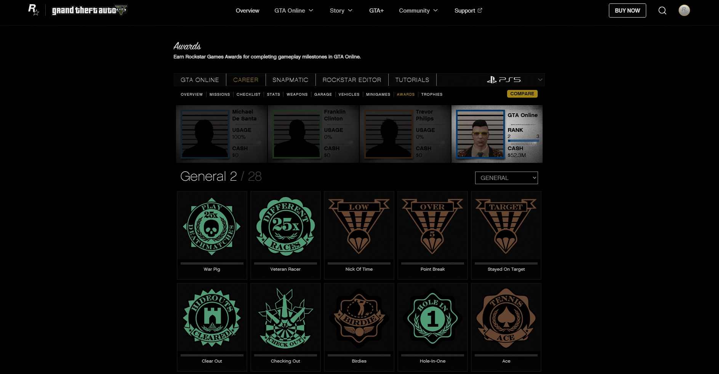The image size is (719, 374).
Task: Open the WEAPONS career sub-tab
Action: tap(297, 94)
